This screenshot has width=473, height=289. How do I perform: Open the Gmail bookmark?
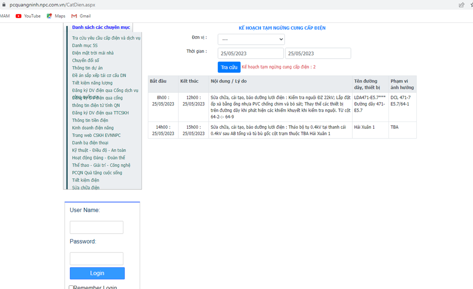coord(81,16)
